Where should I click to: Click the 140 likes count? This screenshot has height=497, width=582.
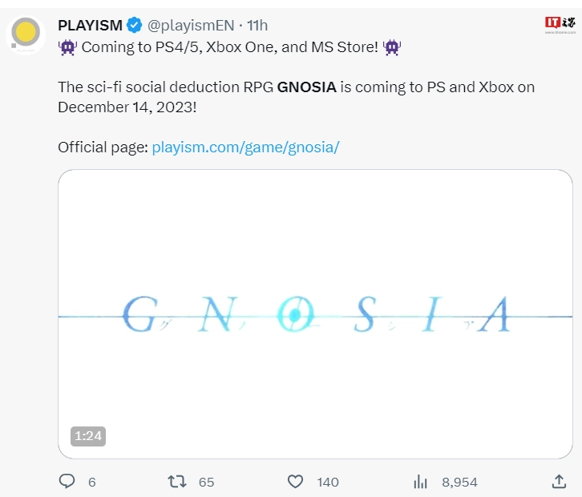tap(328, 482)
